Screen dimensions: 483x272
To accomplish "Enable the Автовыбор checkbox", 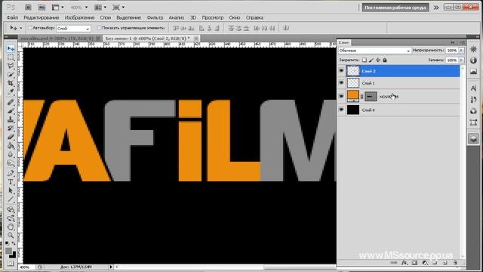I will click(30, 28).
